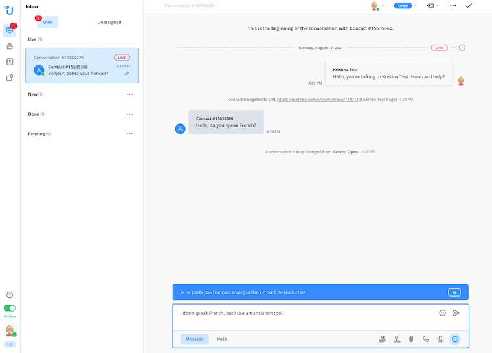Open the chat macros icon in composer

tap(383, 339)
